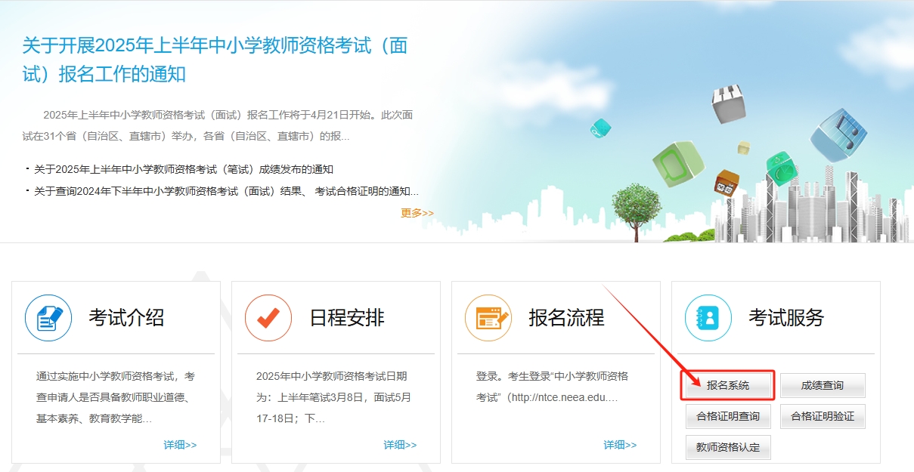Click 详细>> under 日程安排
This screenshot has width=914, height=472.
[400, 445]
